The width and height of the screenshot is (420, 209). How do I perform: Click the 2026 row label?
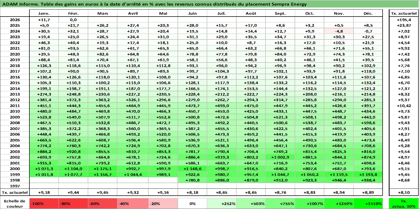click(x=15, y=20)
